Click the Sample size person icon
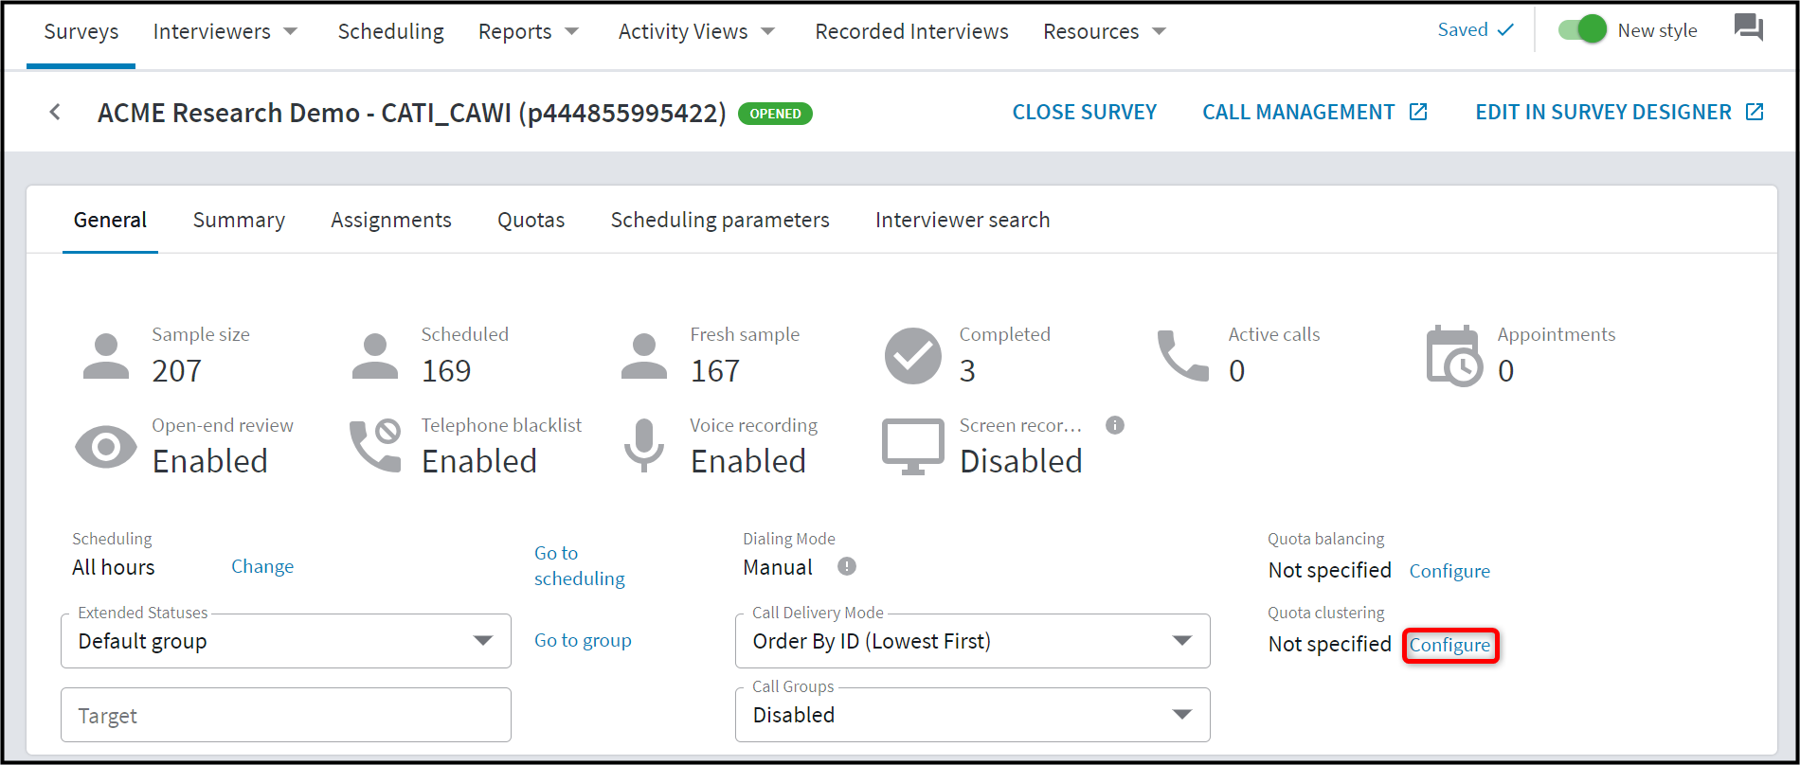The height and width of the screenshot is (765, 1800). coord(106,356)
